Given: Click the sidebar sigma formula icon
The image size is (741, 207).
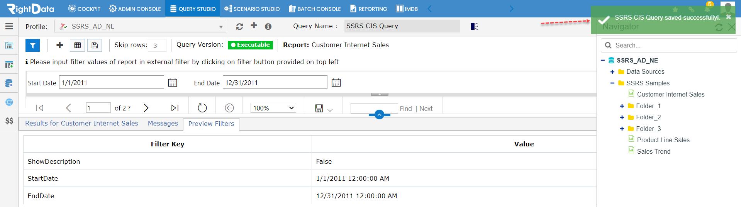Looking at the screenshot, I should pyautogui.click(x=9, y=102).
